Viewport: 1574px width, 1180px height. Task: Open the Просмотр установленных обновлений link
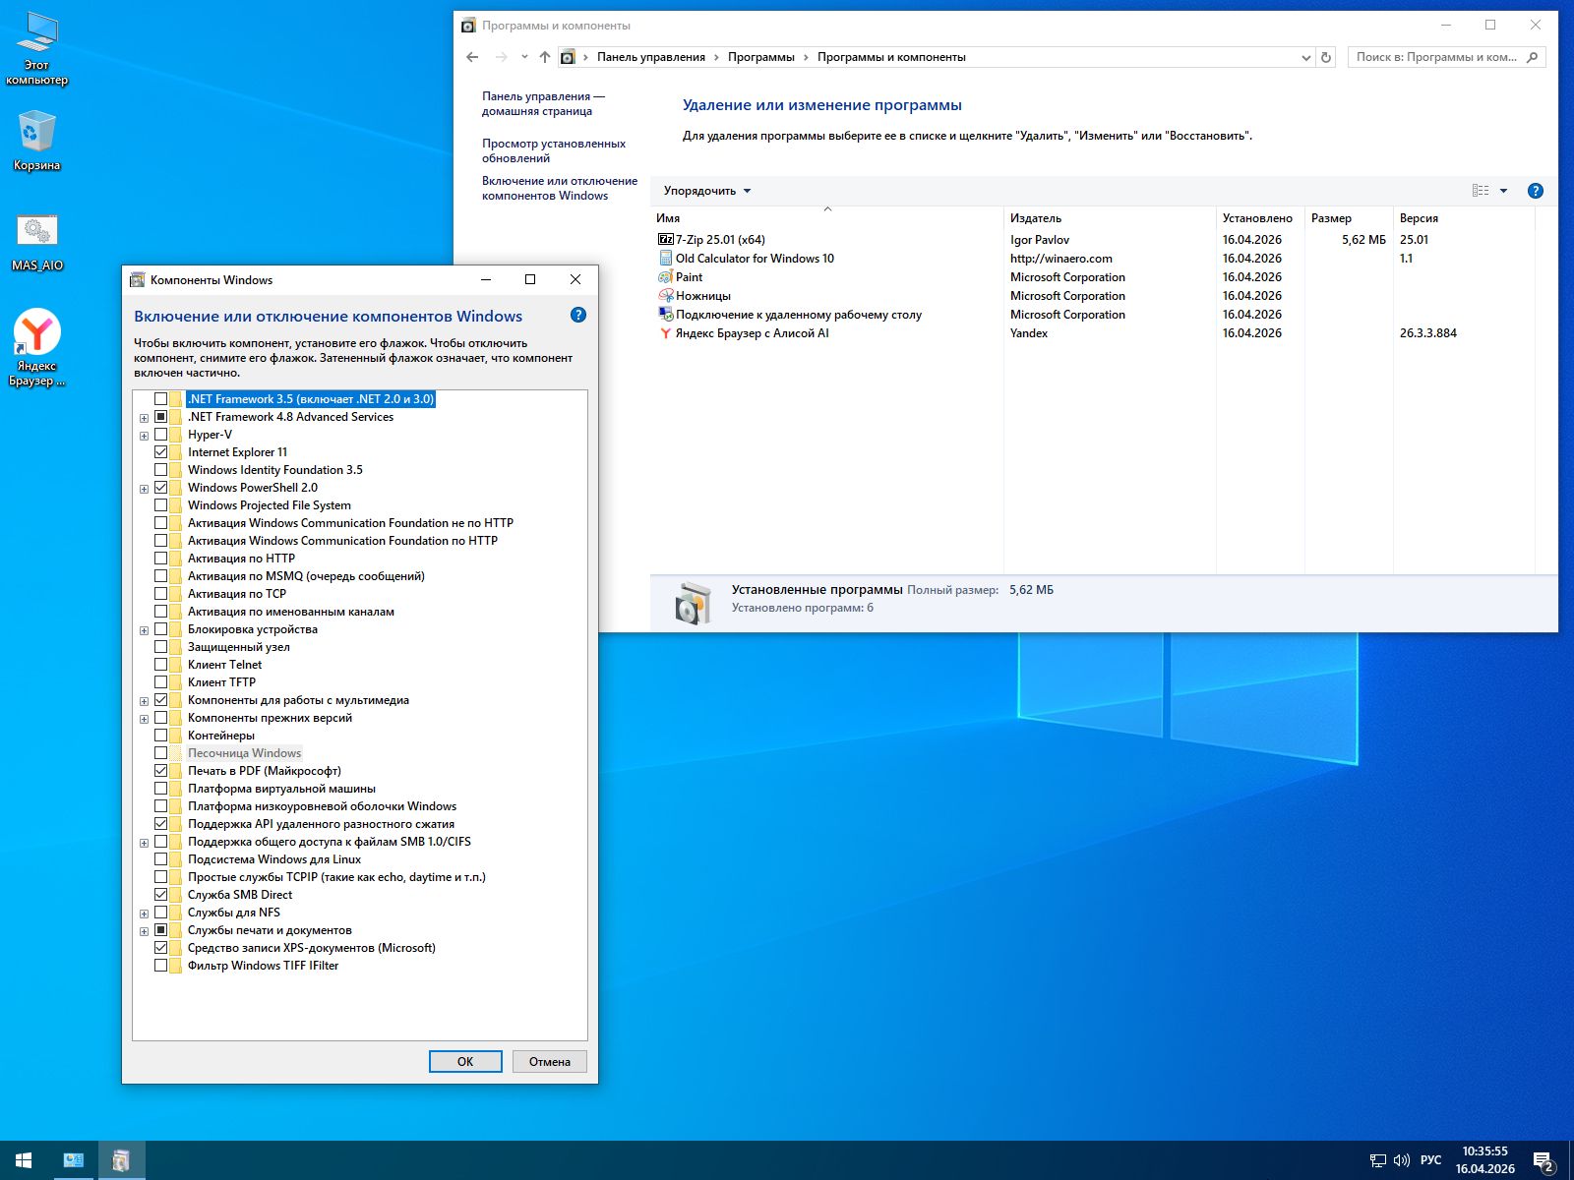(x=553, y=150)
